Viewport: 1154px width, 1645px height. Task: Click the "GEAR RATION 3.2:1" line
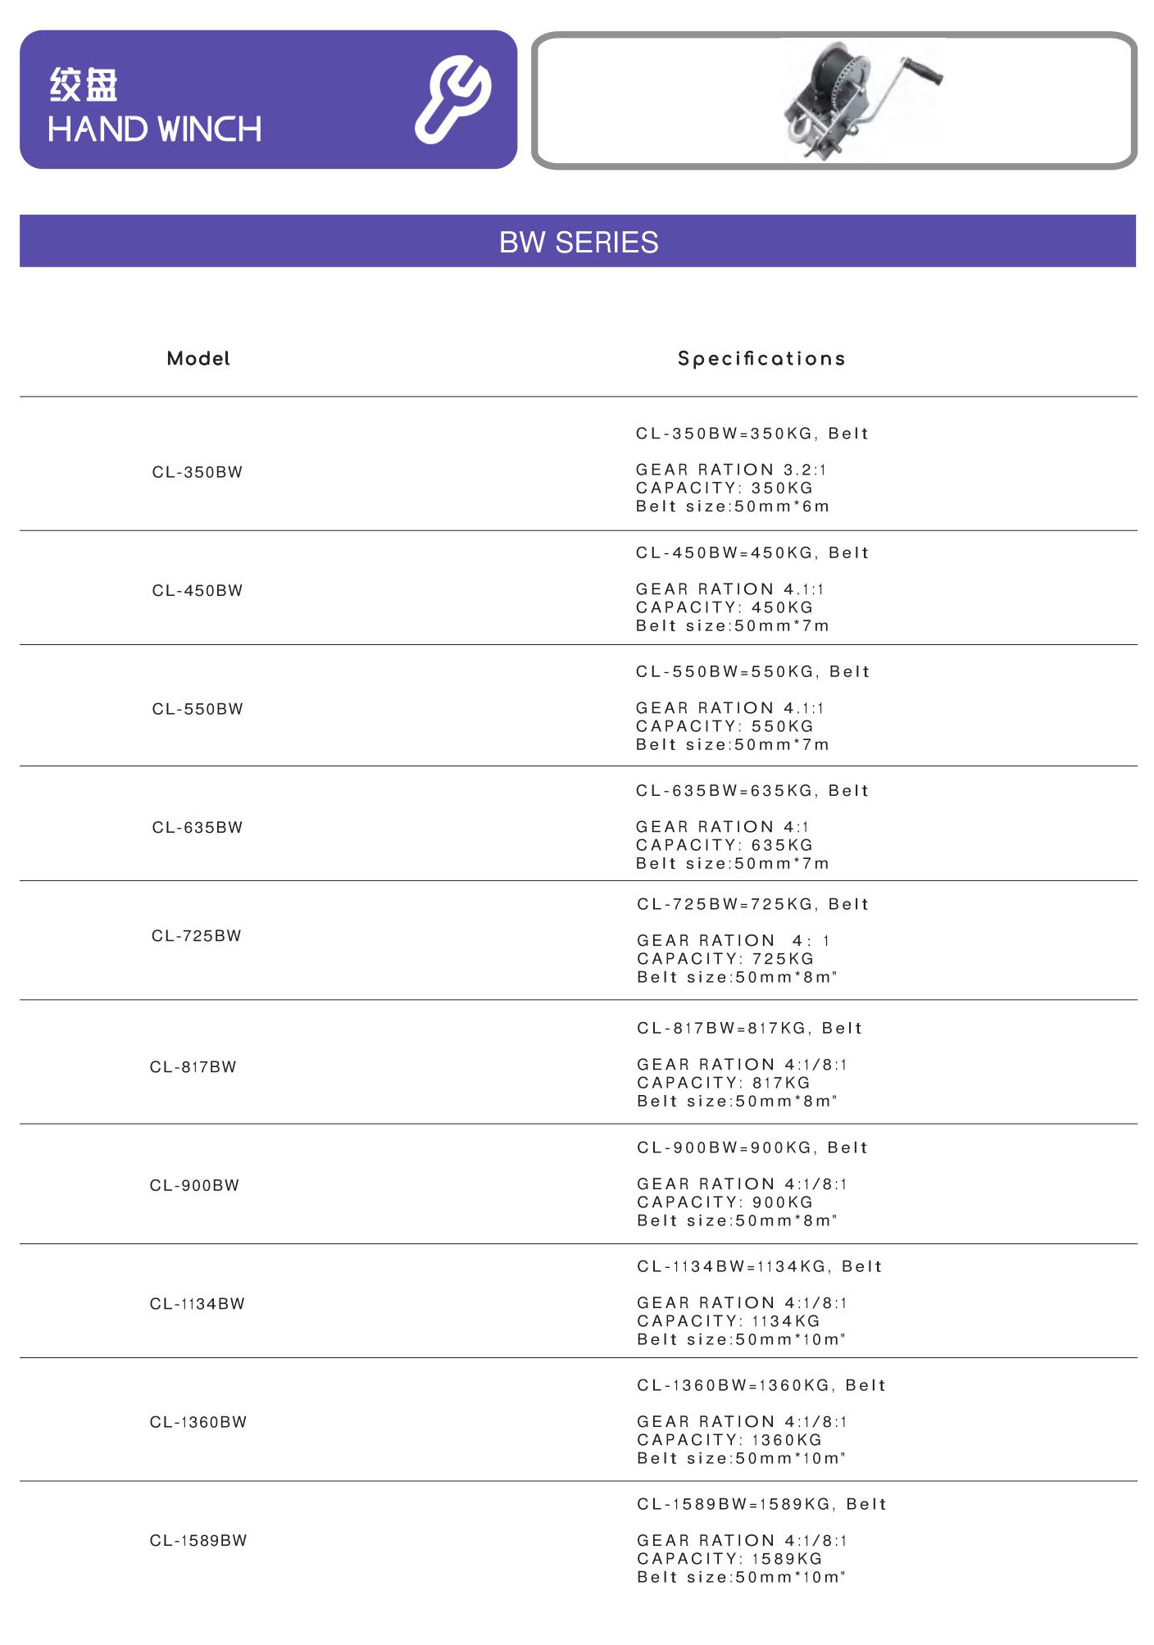(731, 470)
